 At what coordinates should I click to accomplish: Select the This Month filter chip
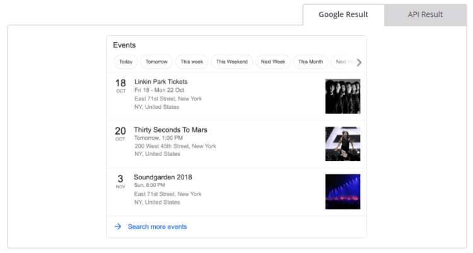pos(310,62)
